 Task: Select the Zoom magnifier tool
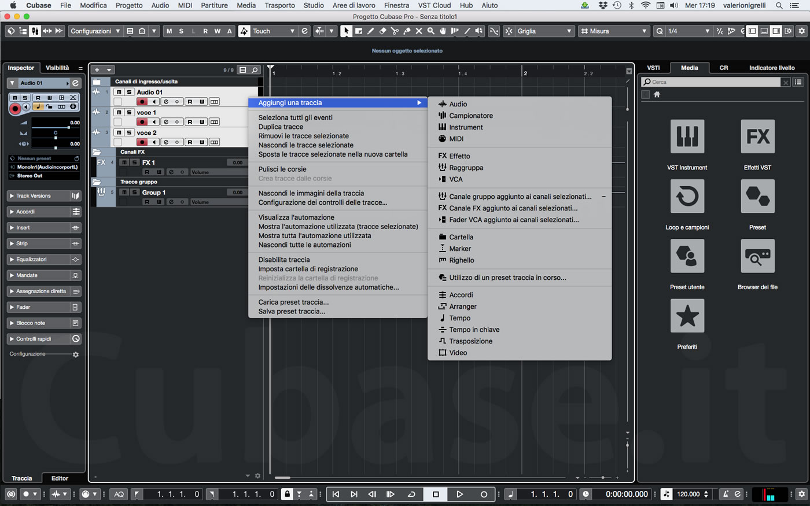click(430, 31)
